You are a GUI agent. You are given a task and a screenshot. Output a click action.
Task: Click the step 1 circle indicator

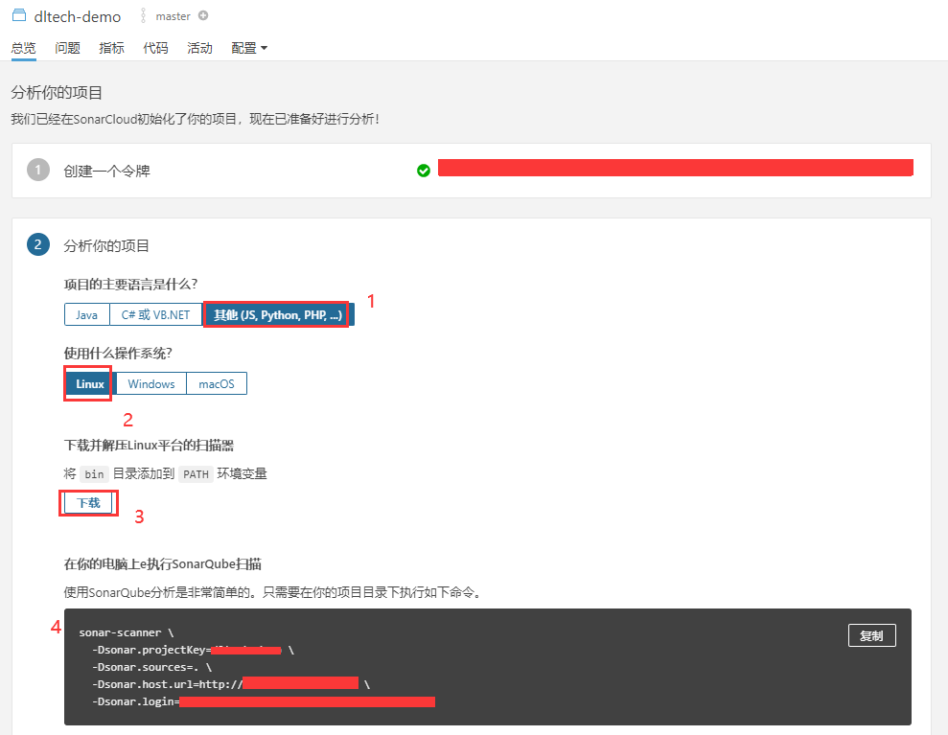click(37, 170)
